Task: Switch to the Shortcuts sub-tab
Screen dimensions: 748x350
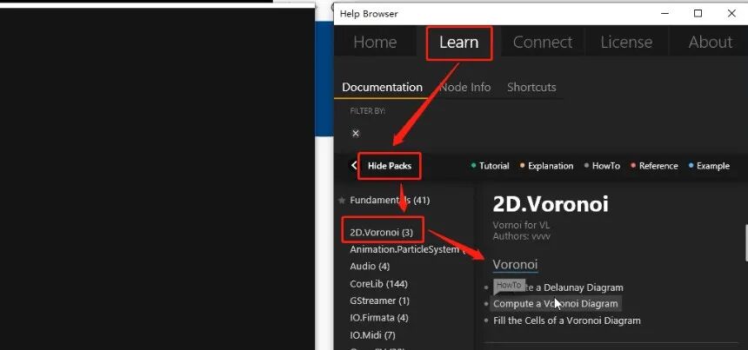Action: [531, 87]
